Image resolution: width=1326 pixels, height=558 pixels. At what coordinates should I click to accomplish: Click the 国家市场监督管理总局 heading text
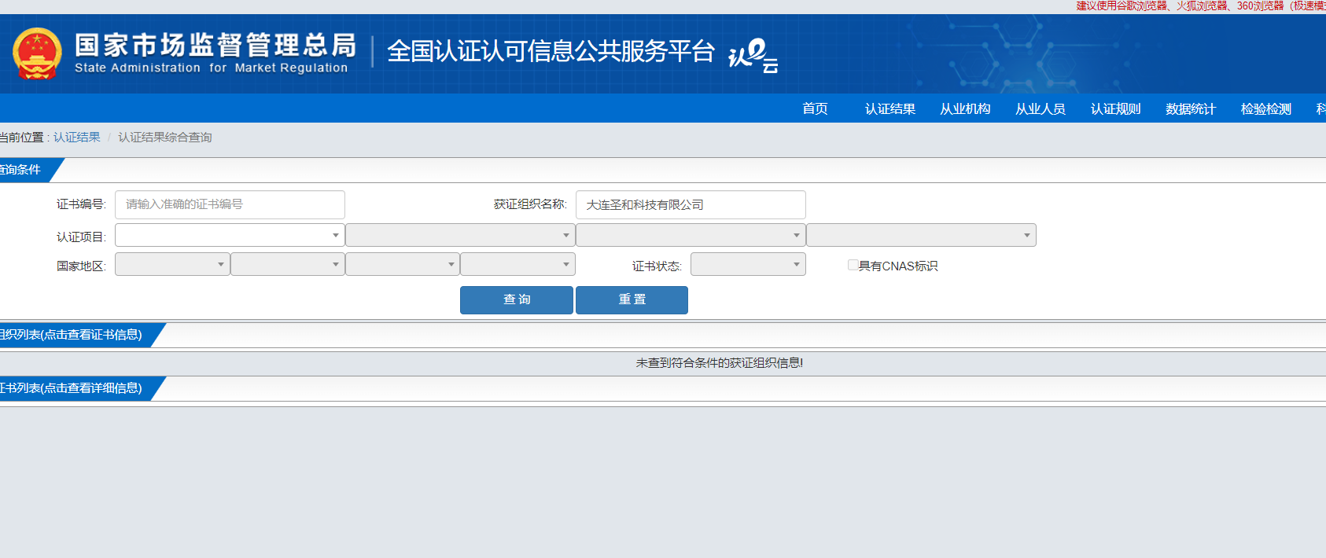(x=215, y=45)
